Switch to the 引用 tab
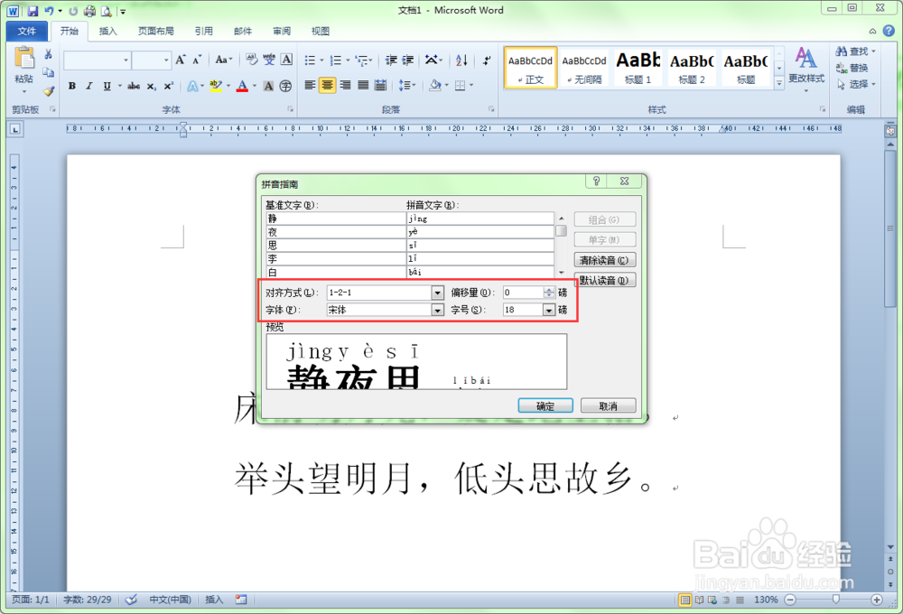The width and height of the screenshot is (903, 614). point(204,31)
